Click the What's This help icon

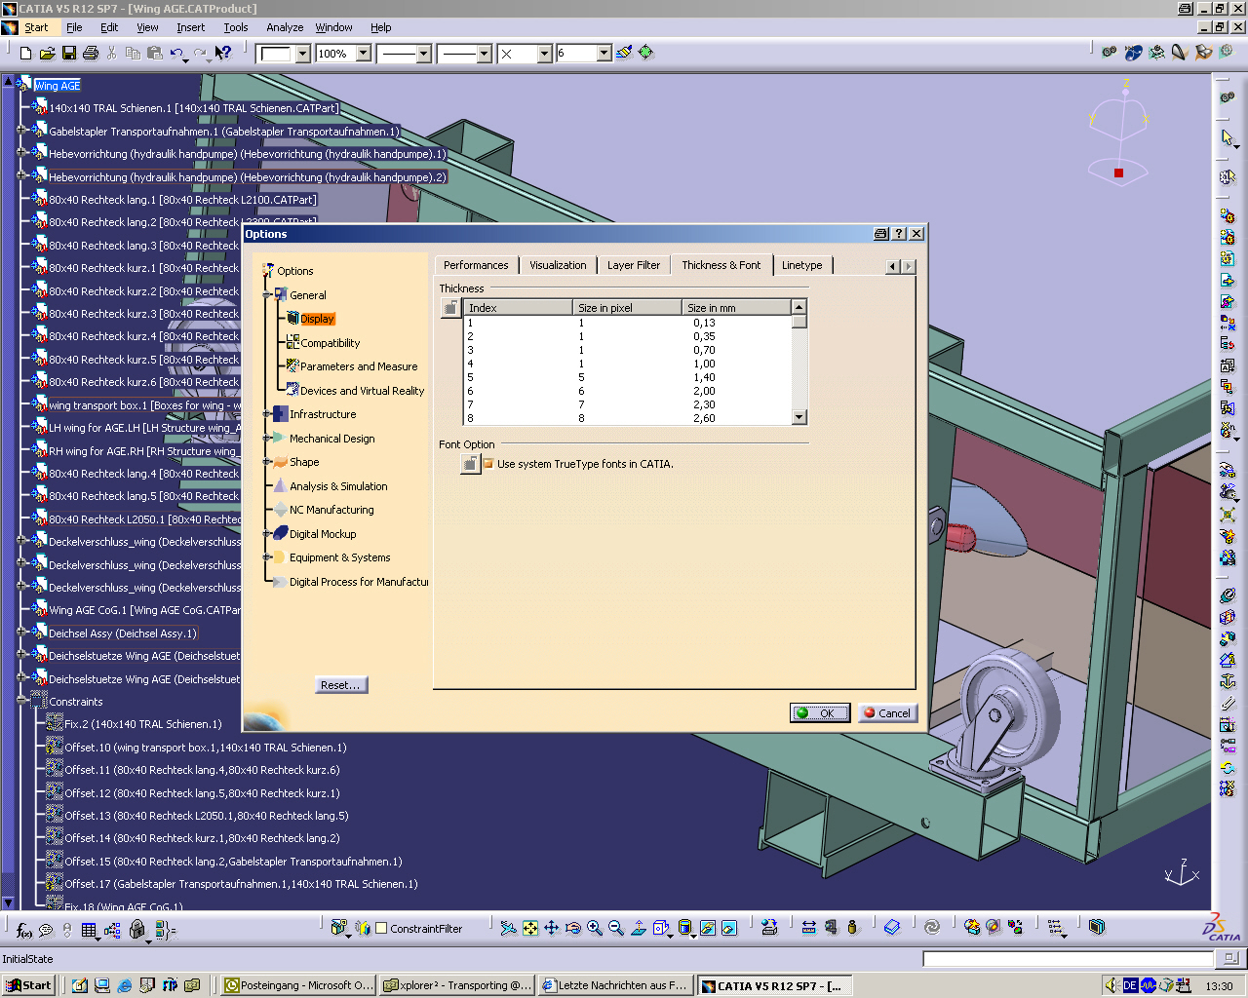coord(223,53)
